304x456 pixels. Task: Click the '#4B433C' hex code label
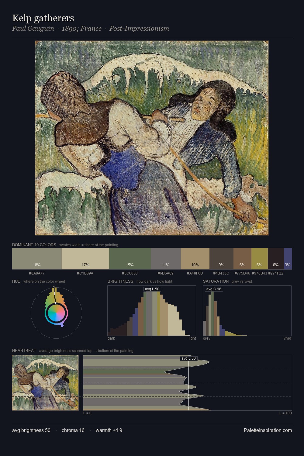tap(221, 273)
